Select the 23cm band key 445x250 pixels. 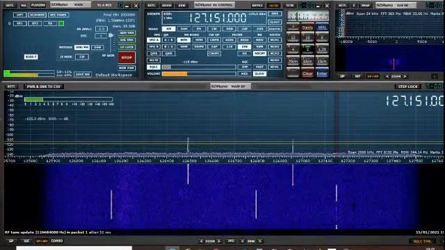(322, 61)
